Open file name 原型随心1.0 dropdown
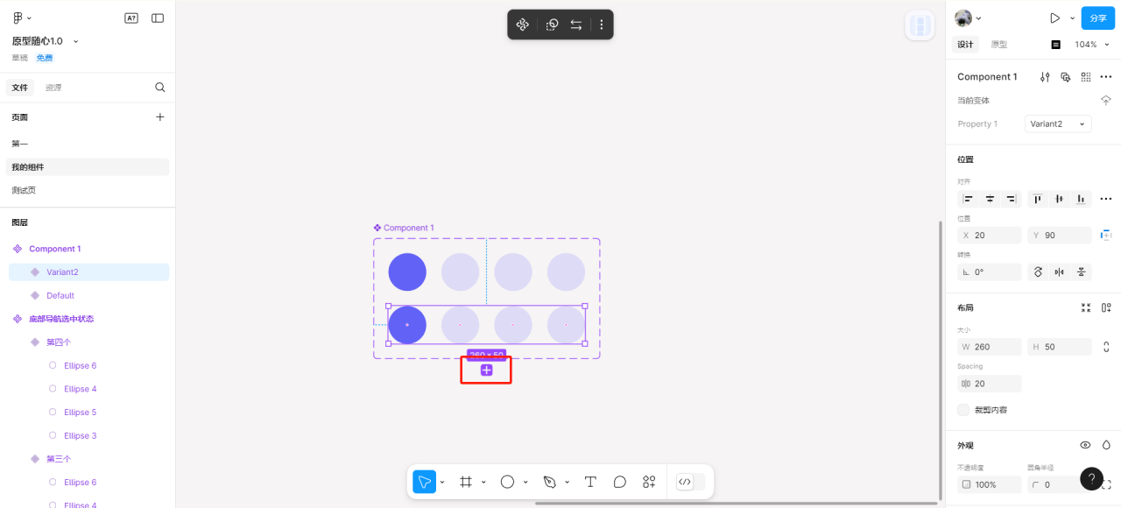 tap(76, 41)
